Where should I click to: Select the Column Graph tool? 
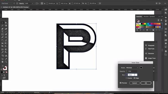[x=6, y=56]
